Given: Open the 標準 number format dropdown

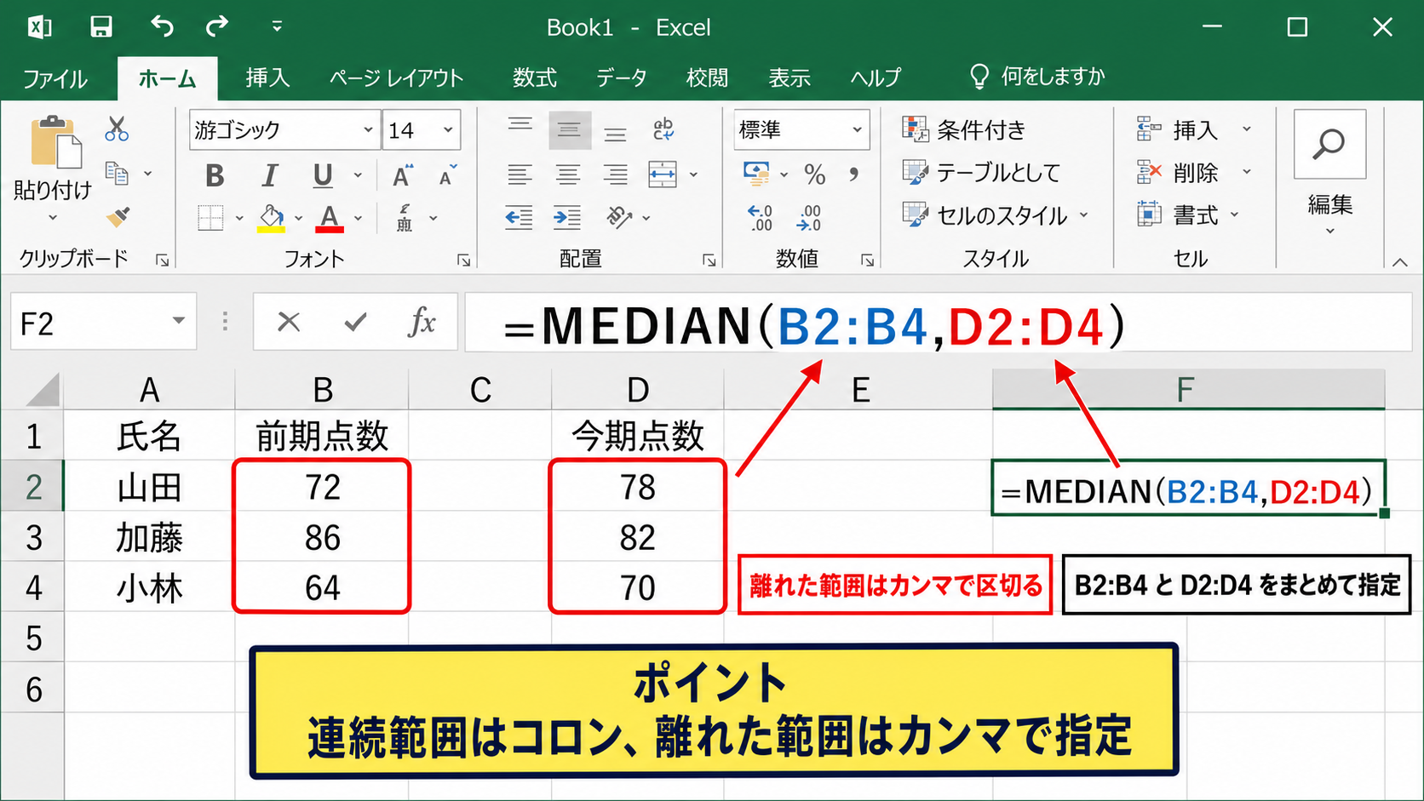Looking at the screenshot, I should pos(857,129).
